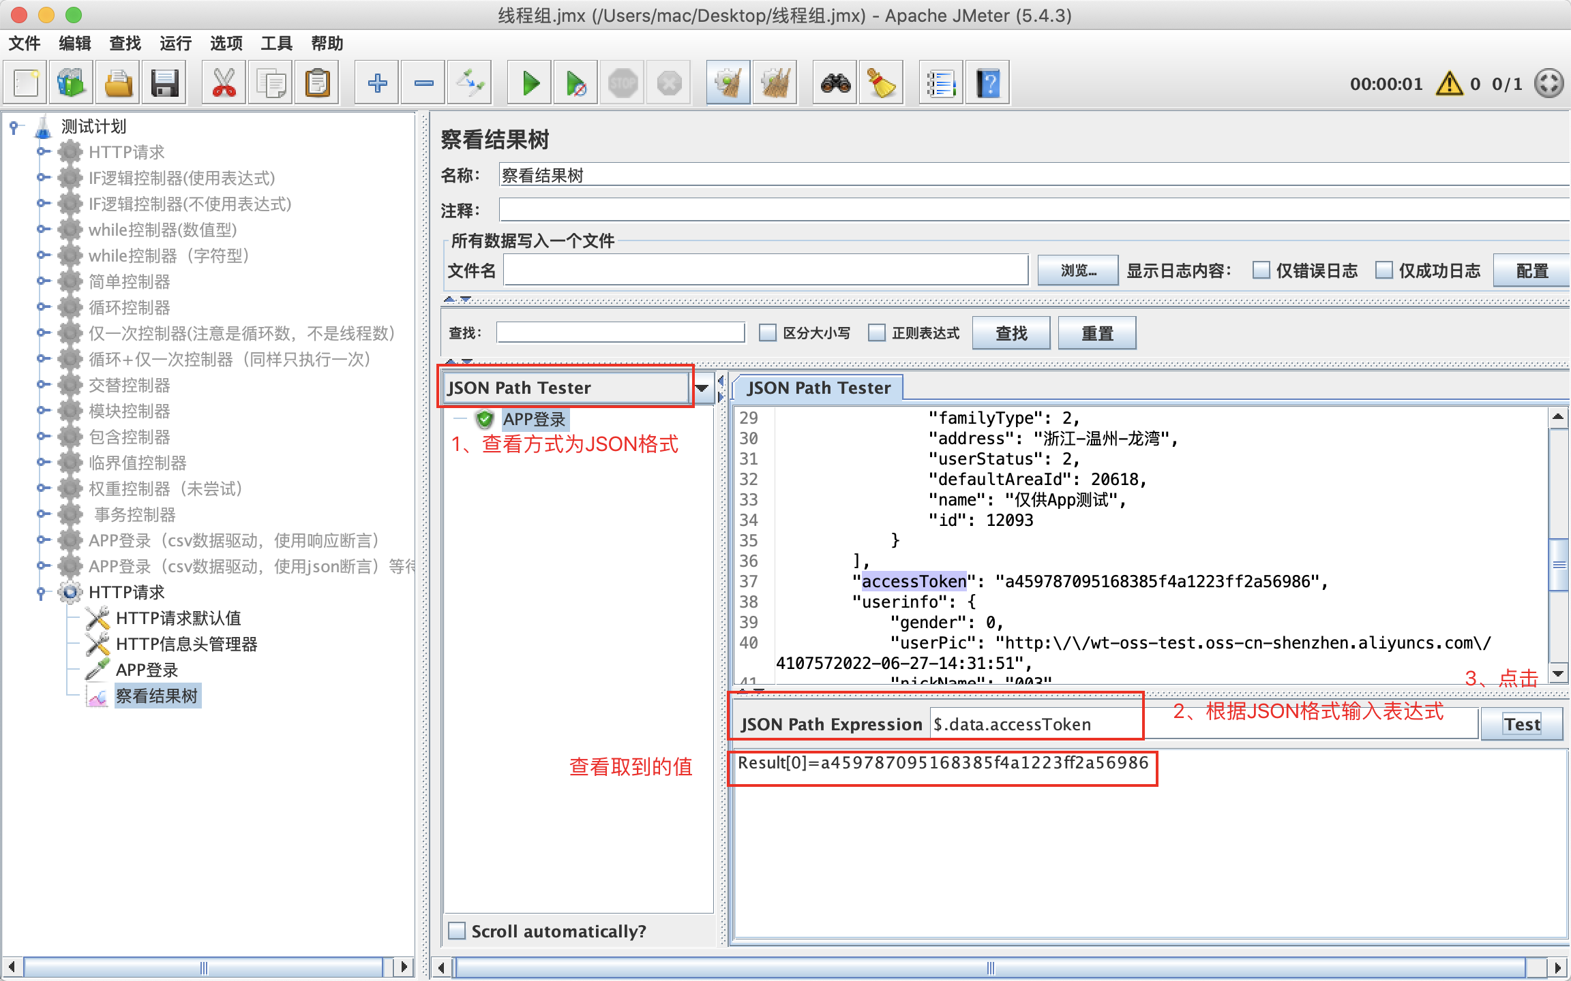
Task: Click APP登录 green shield result icon
Action: pos(485,418)
